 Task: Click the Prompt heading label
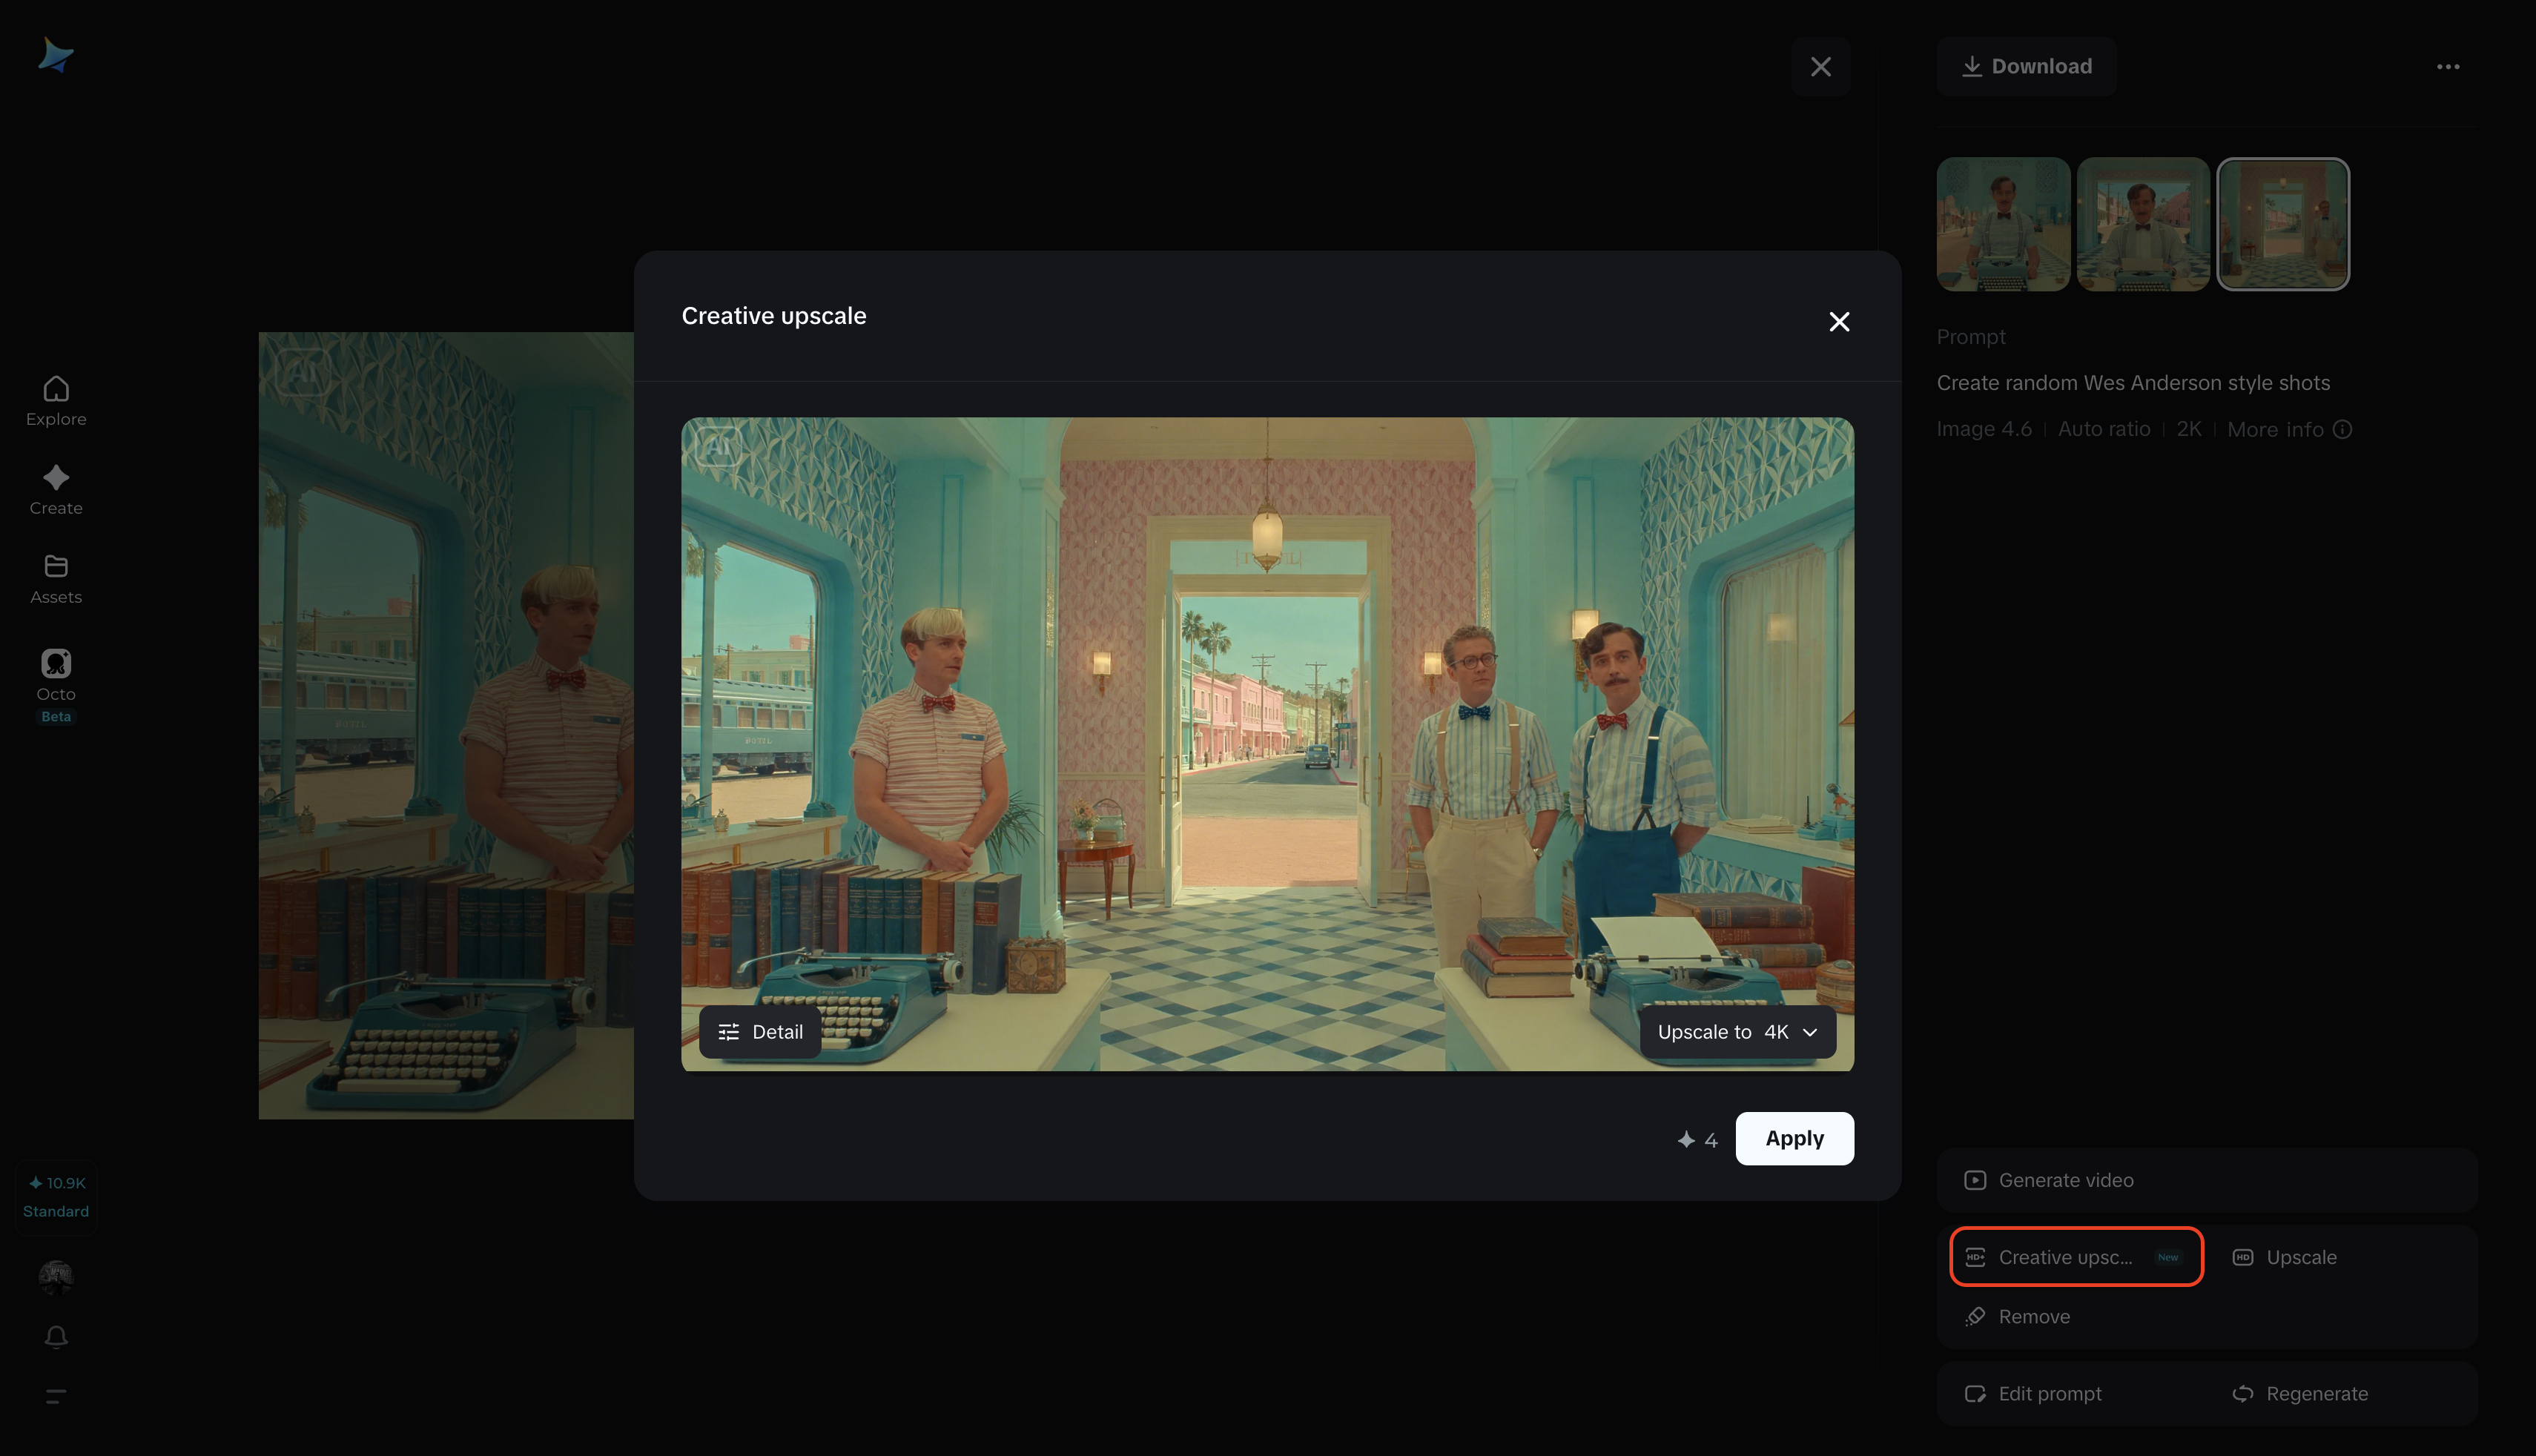[1971, 337]
